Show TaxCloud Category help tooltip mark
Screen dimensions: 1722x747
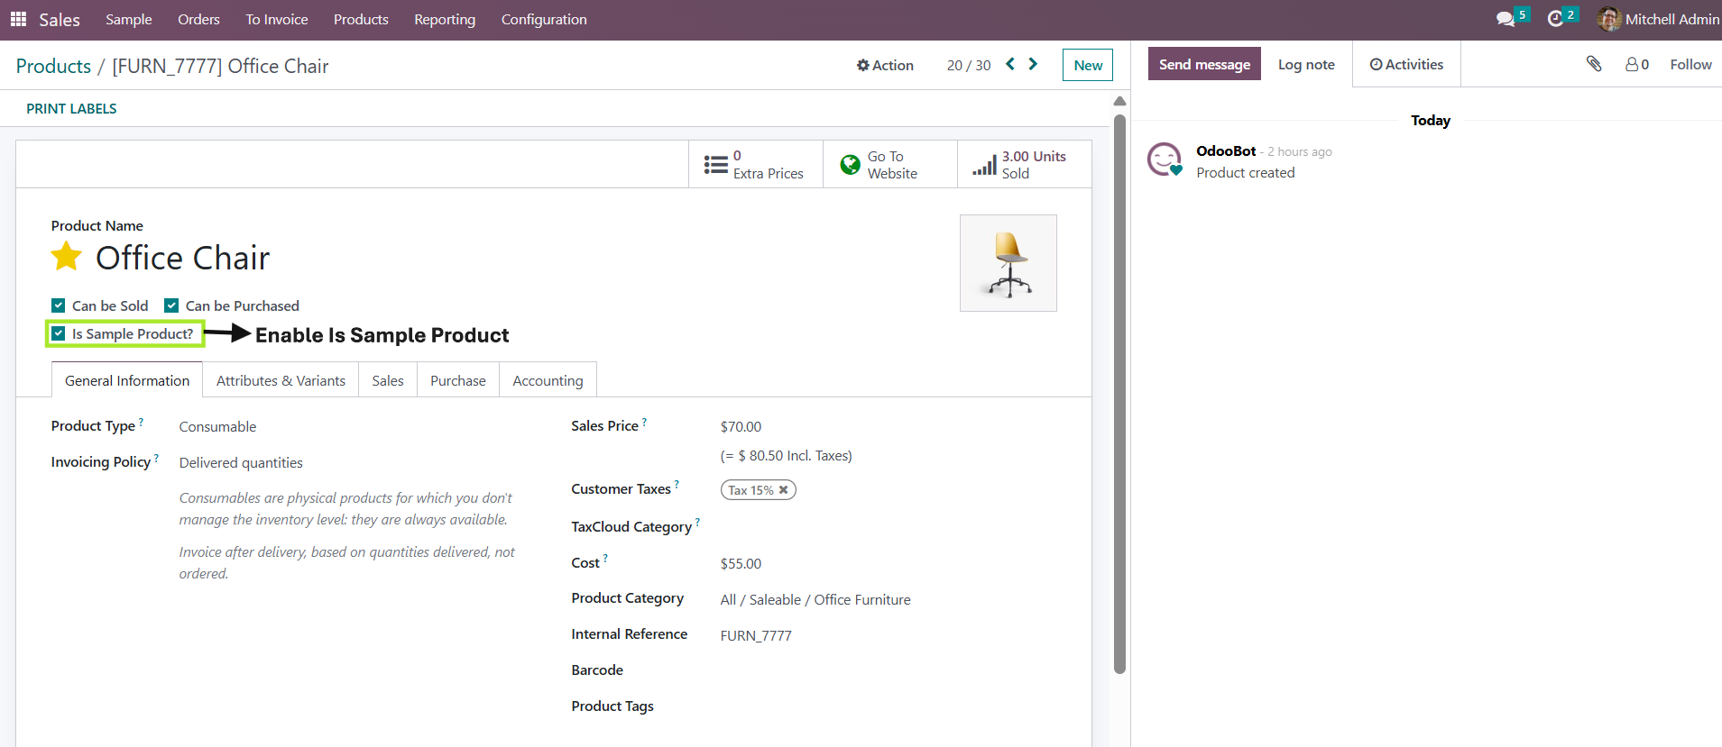click(697, 523)
